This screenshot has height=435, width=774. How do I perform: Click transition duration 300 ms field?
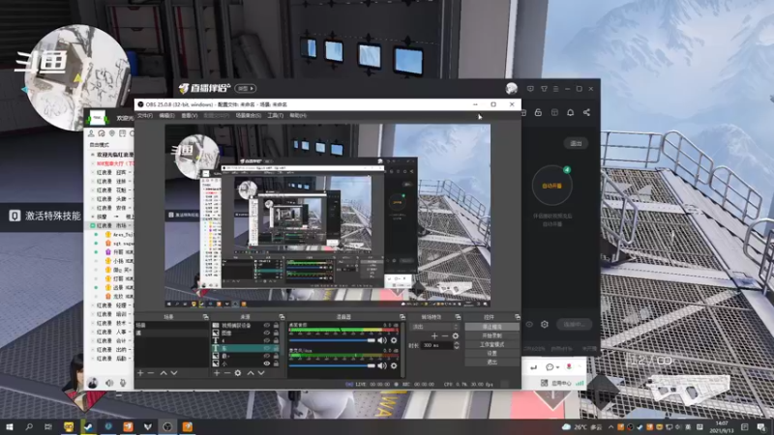tap(437, 345)
